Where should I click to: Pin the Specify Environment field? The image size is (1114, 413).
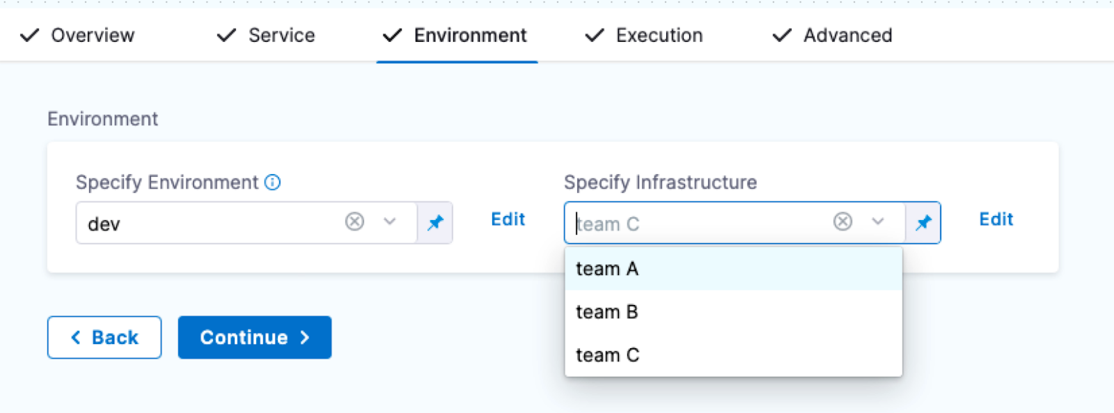(435, 223)
